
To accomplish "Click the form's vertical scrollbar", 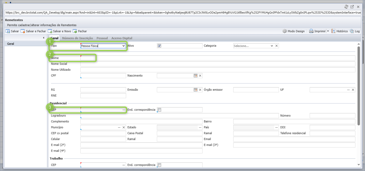I will (359, 85).
